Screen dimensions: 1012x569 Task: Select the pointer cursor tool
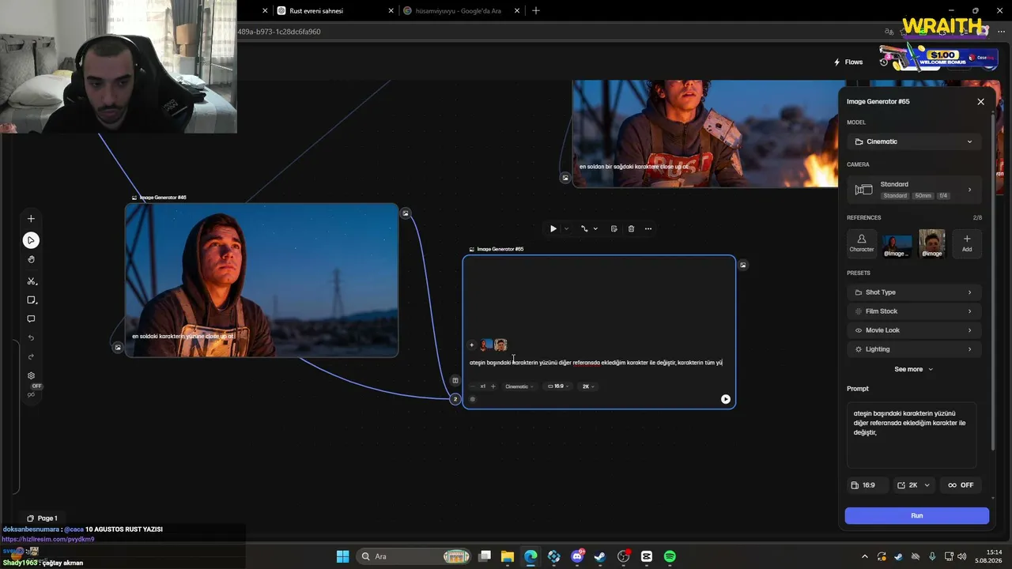point(31,240)
